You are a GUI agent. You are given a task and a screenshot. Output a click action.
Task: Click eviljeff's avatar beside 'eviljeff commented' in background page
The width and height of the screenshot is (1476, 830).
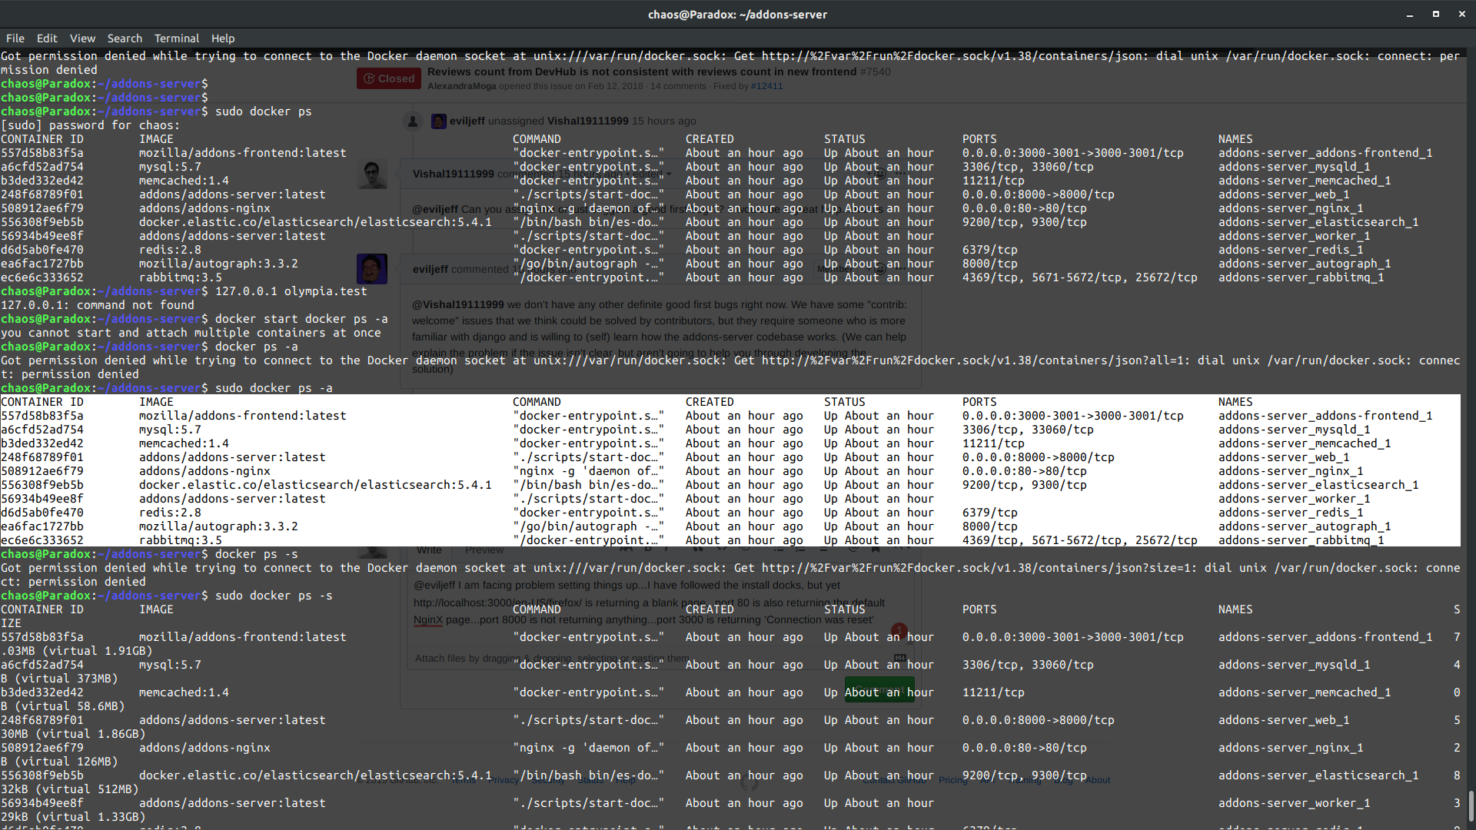coord(372,269)
